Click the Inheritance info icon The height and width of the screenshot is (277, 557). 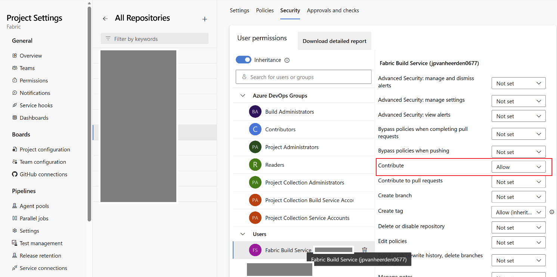pos(287,60)
